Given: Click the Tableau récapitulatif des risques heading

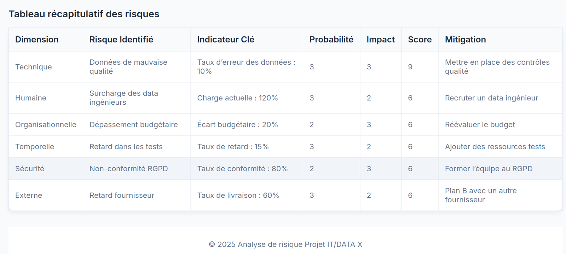Looking at the screenshot, I should pos(84,14).
